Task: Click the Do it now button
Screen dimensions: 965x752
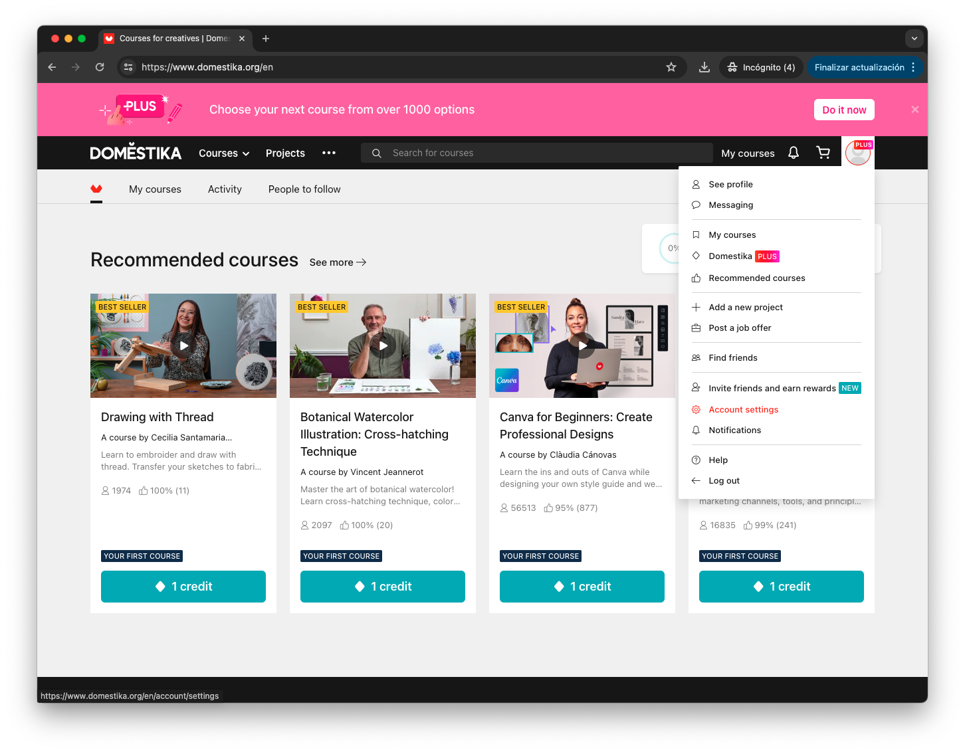Action: [x=844, y=110]
